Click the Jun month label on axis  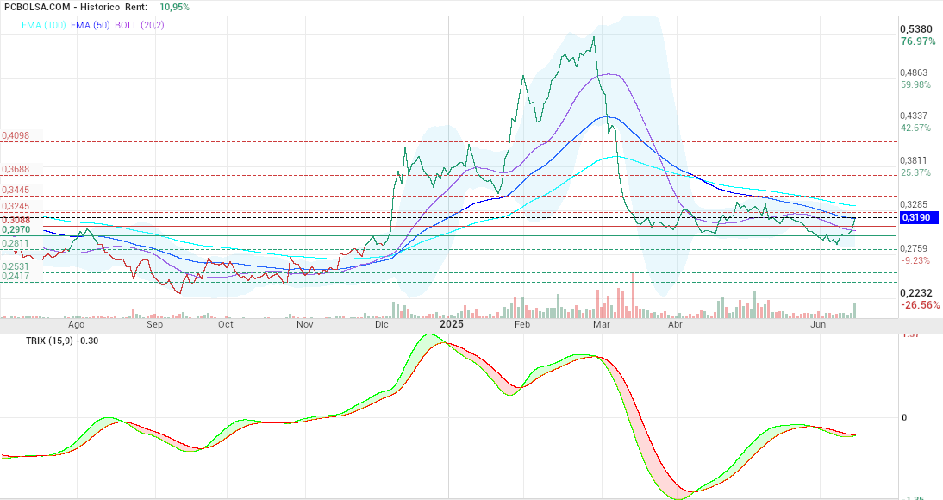click(x=818, y=324)
